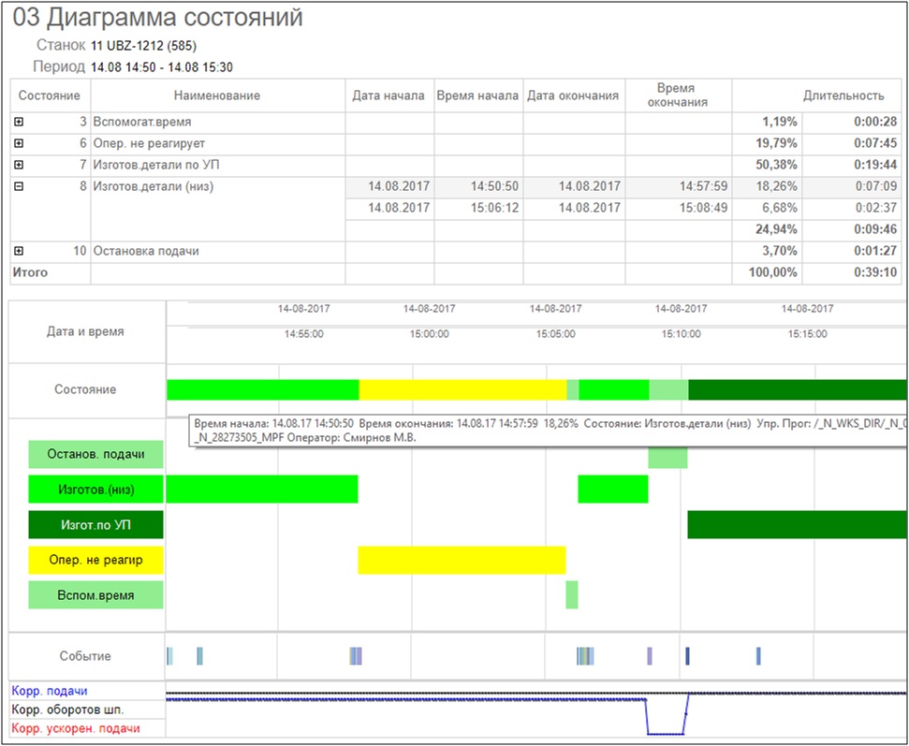The height and width of the screenshot is (746, 909).
Task: Select duration 0:07:45 for Опер. не реагирует
Action: pos(850,143)
